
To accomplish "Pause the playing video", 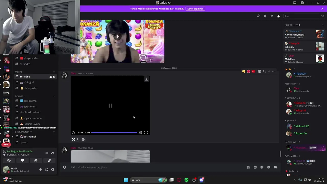I will tap(110, 106).
